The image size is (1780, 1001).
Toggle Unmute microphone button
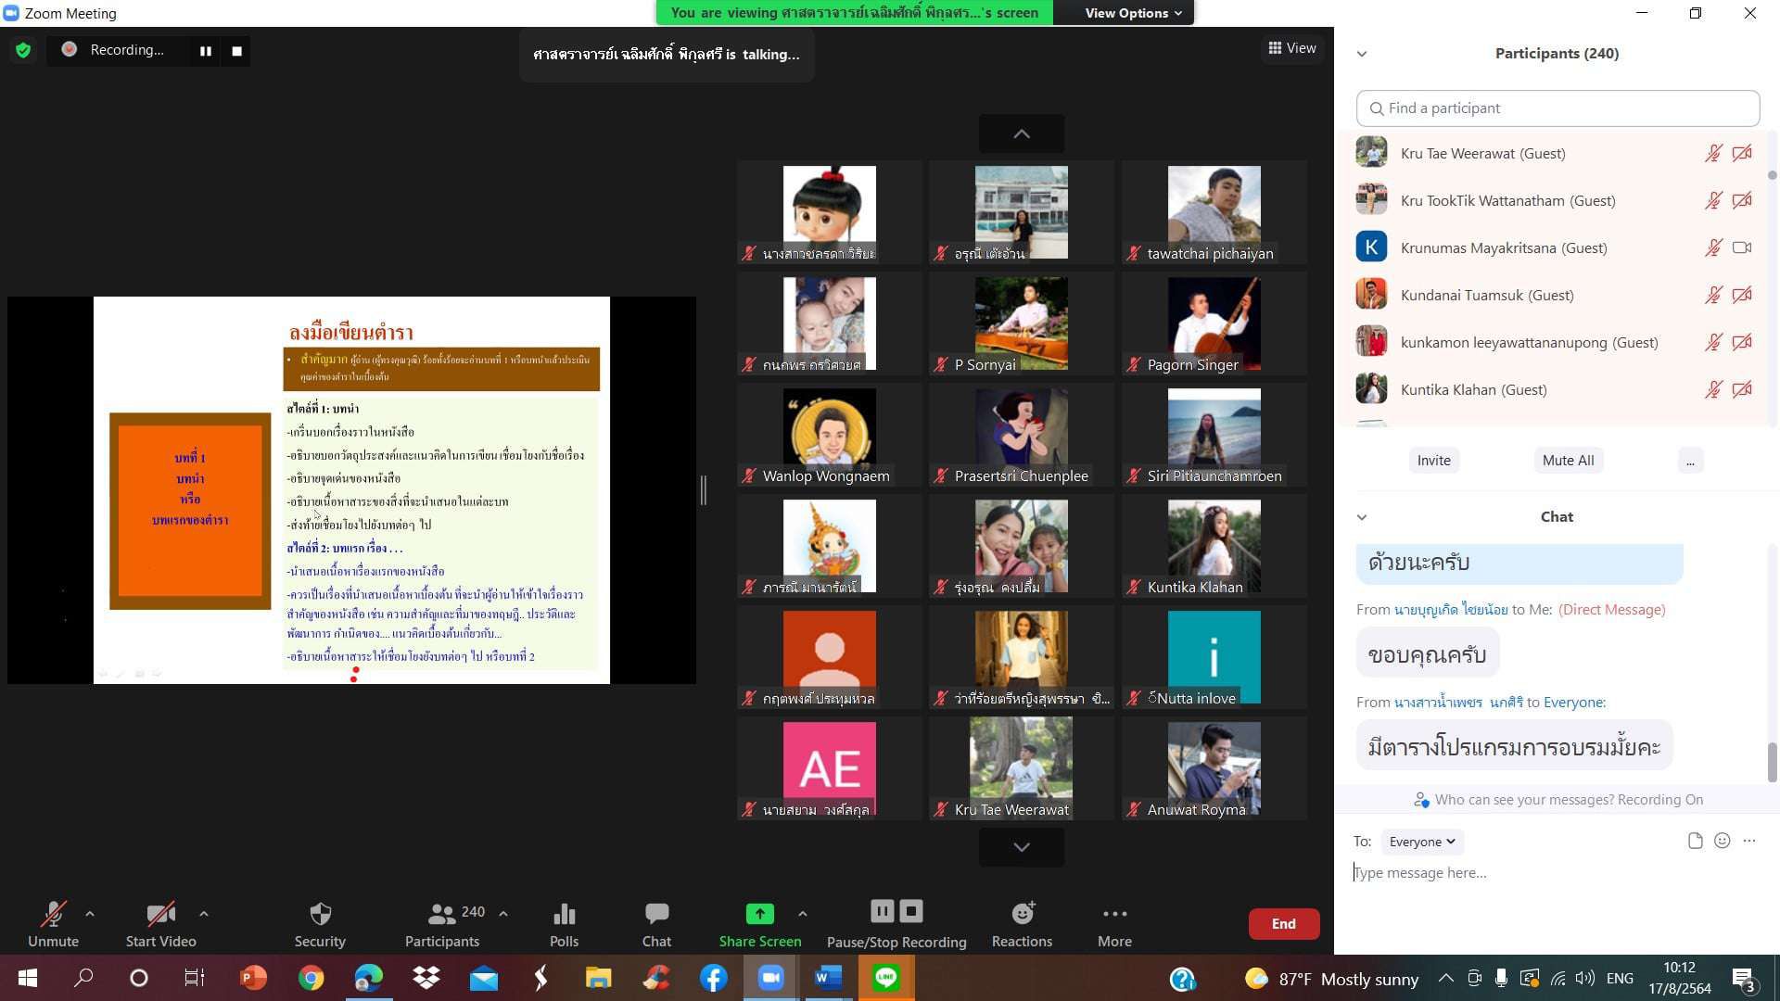tap(53, 915)
